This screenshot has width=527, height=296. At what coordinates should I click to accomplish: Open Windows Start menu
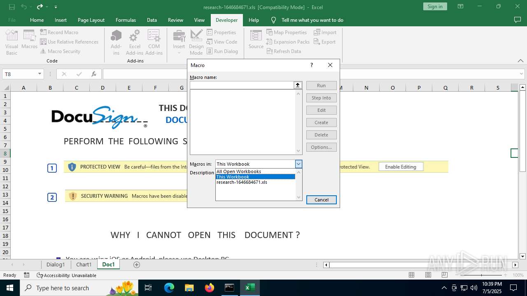point(9,288)
